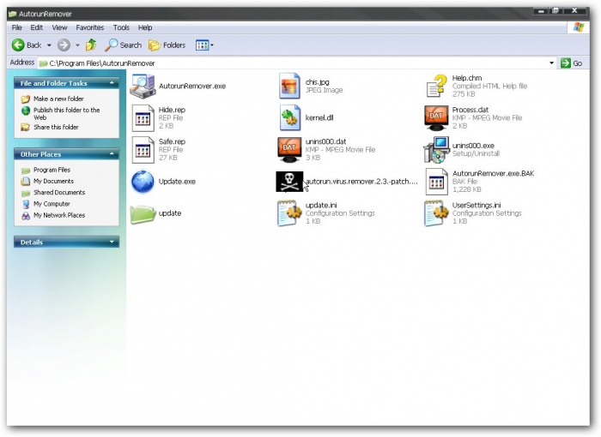Open the Tools menu

click(x=121, y=27)
